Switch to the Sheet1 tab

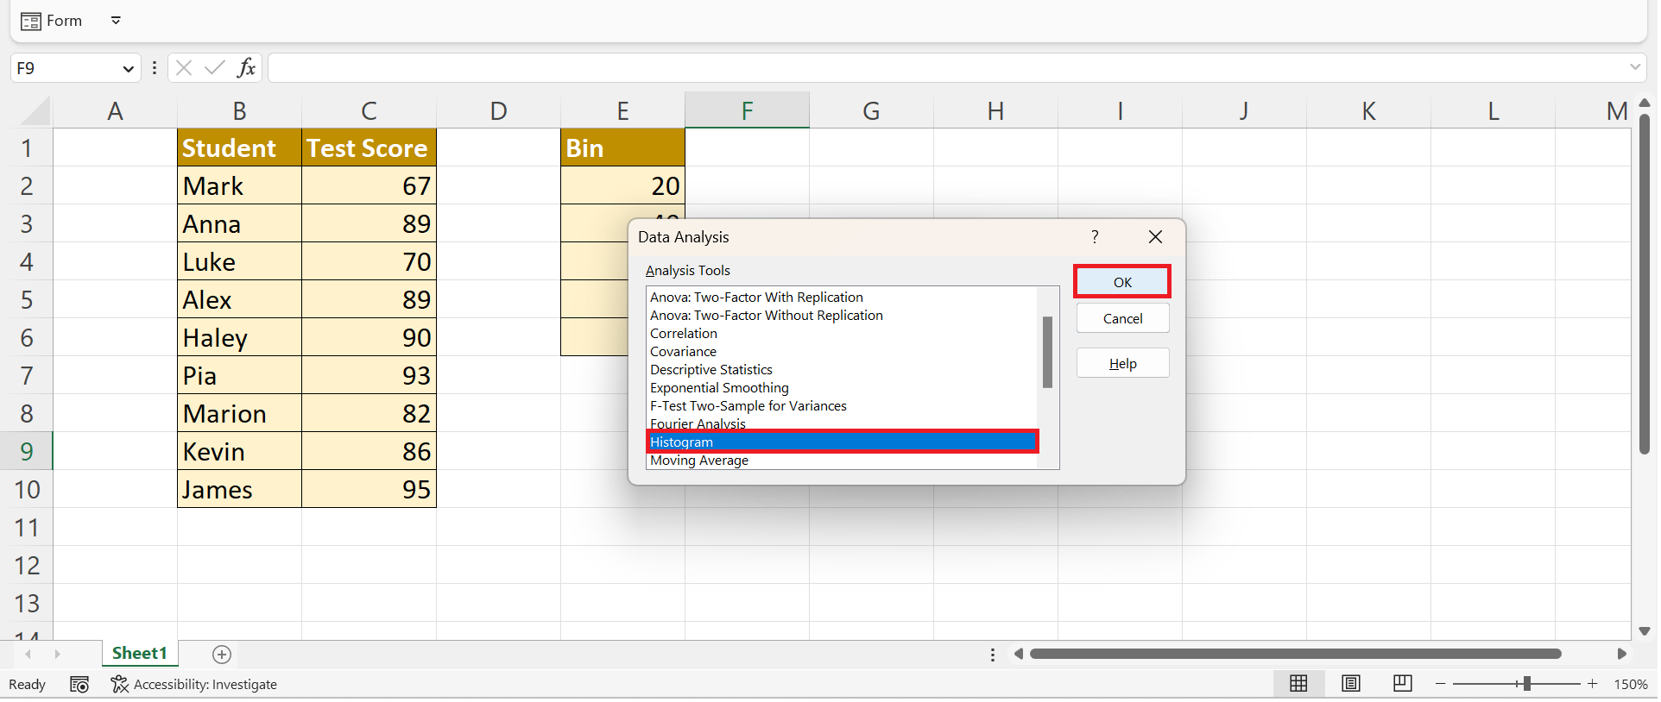pyautogui.click(x=139, y=654)
